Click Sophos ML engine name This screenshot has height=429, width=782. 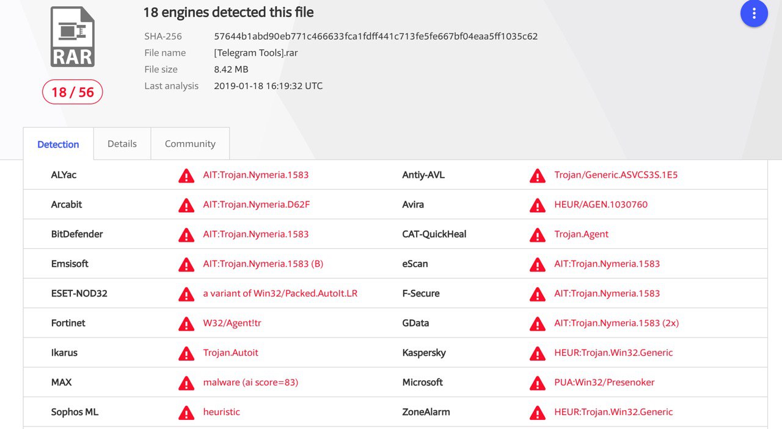75,412
